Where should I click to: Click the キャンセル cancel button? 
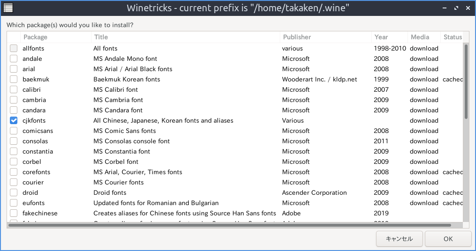pyautogui.click(x=399, y=239)
